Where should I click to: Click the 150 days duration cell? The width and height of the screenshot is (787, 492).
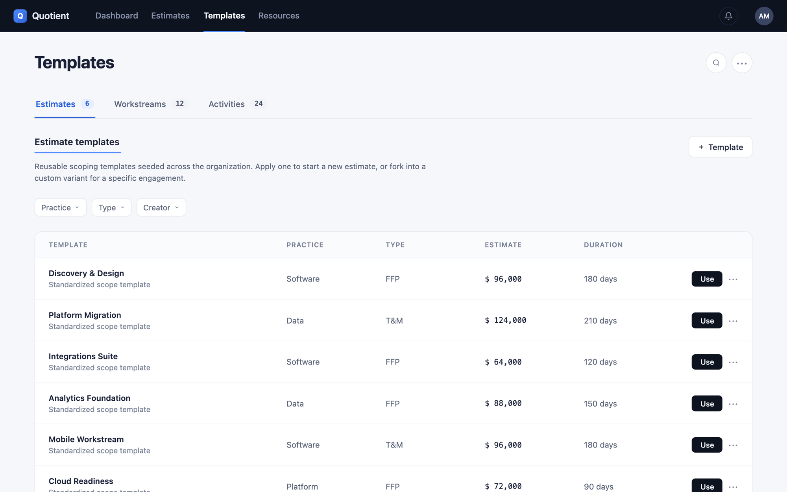[x=600, y=404]
